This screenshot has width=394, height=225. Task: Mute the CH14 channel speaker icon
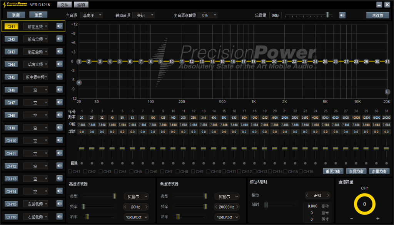pyautogui.click(x=59, y=191)
